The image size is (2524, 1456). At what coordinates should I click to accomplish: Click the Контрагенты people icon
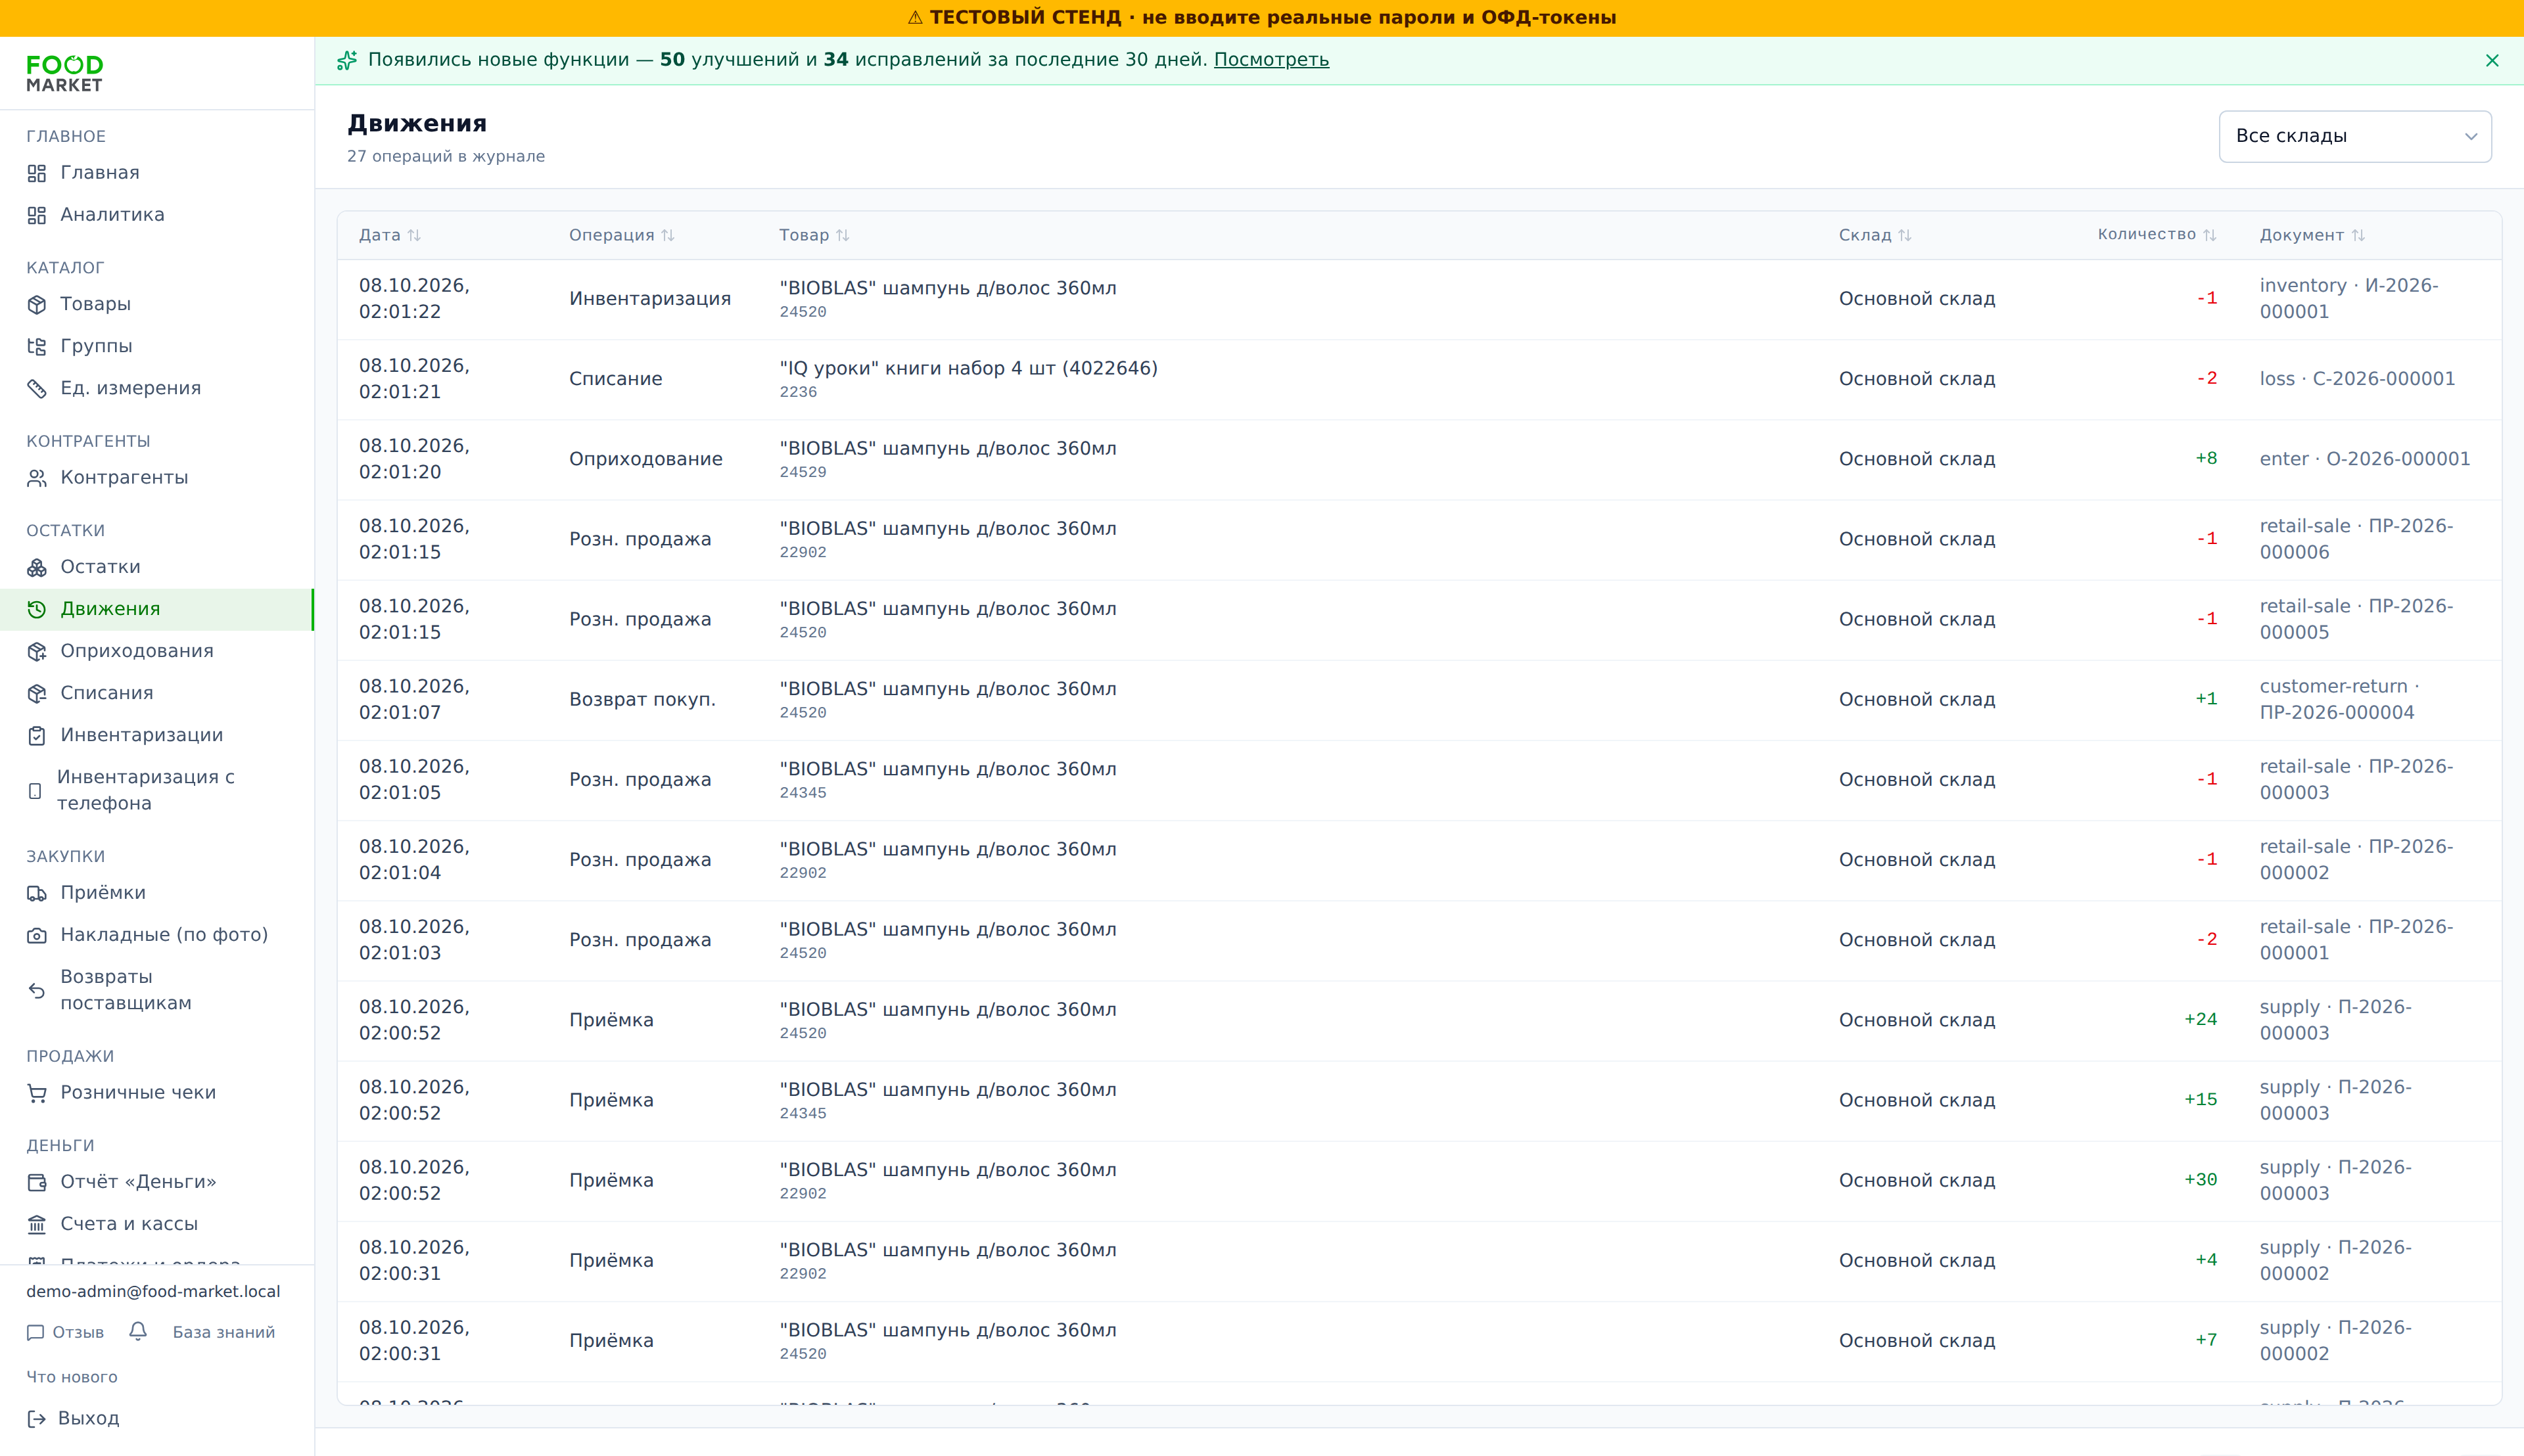coord(37,478)
